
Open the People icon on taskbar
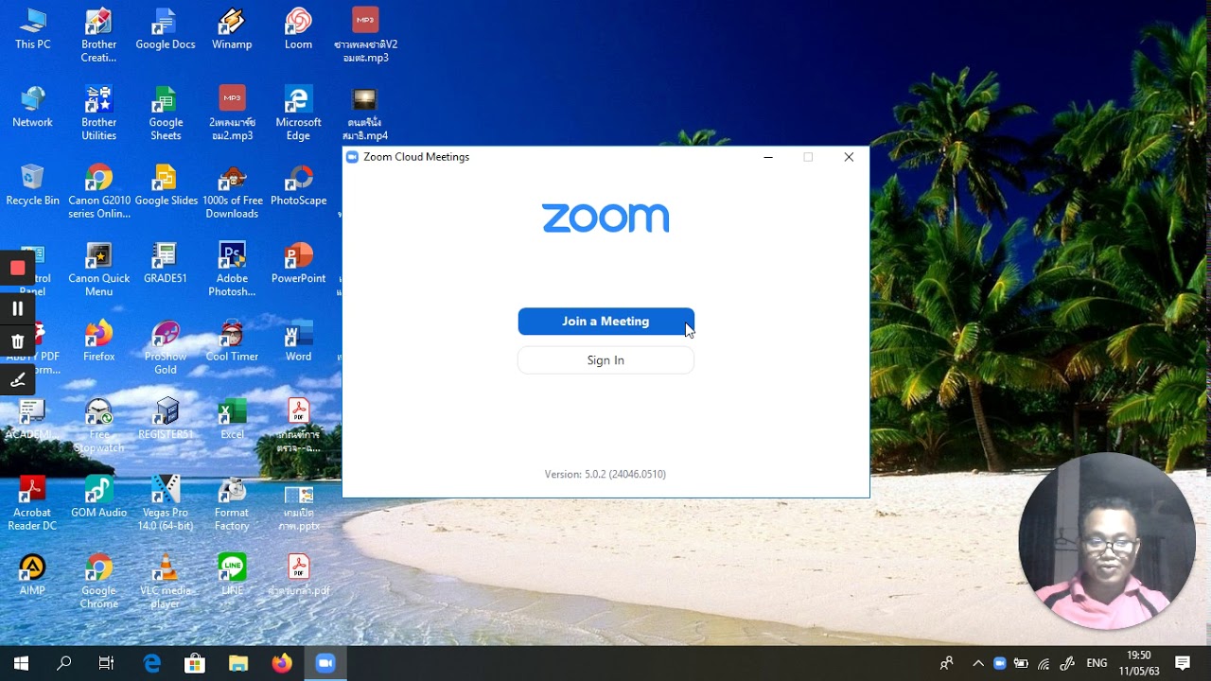(x=946, y=663)
